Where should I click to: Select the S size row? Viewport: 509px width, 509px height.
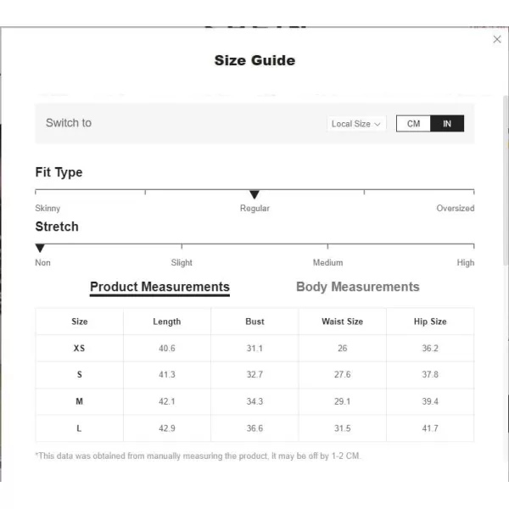pos(255,375)
